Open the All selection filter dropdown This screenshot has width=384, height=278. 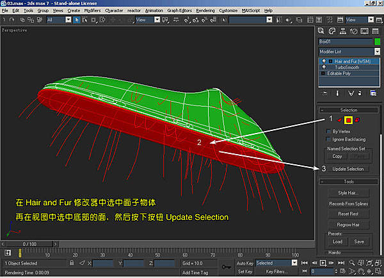(68, 20)
